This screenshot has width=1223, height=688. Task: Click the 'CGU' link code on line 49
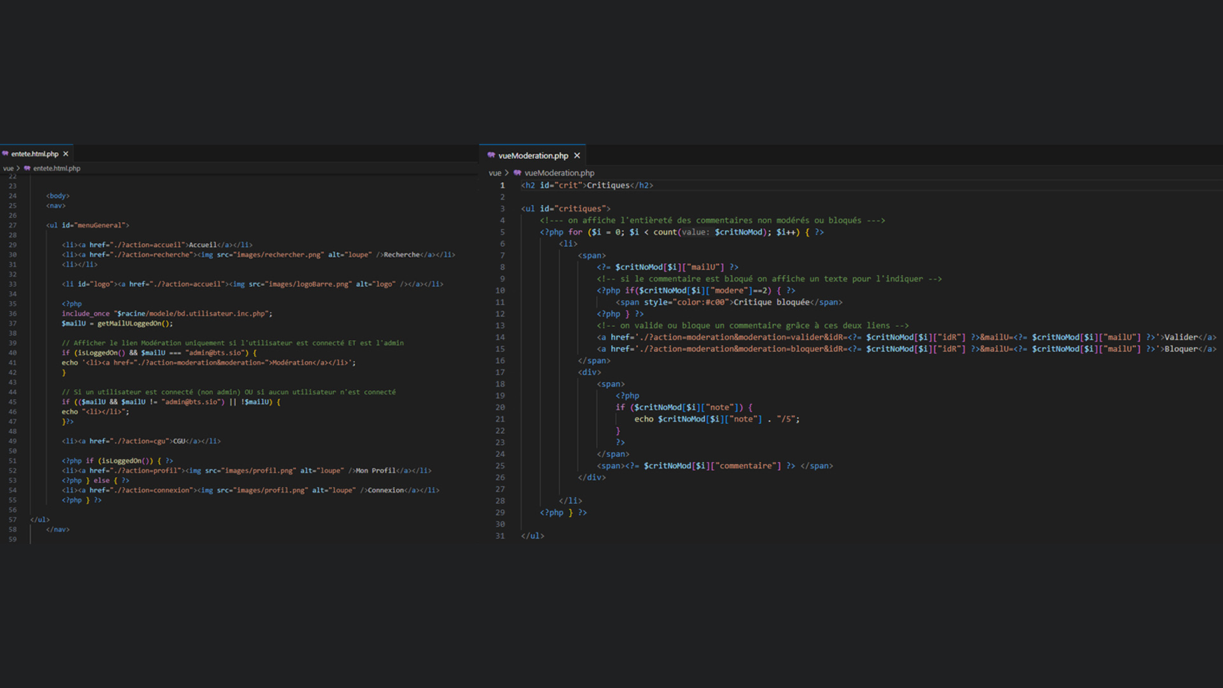click(x=141, y=441)
